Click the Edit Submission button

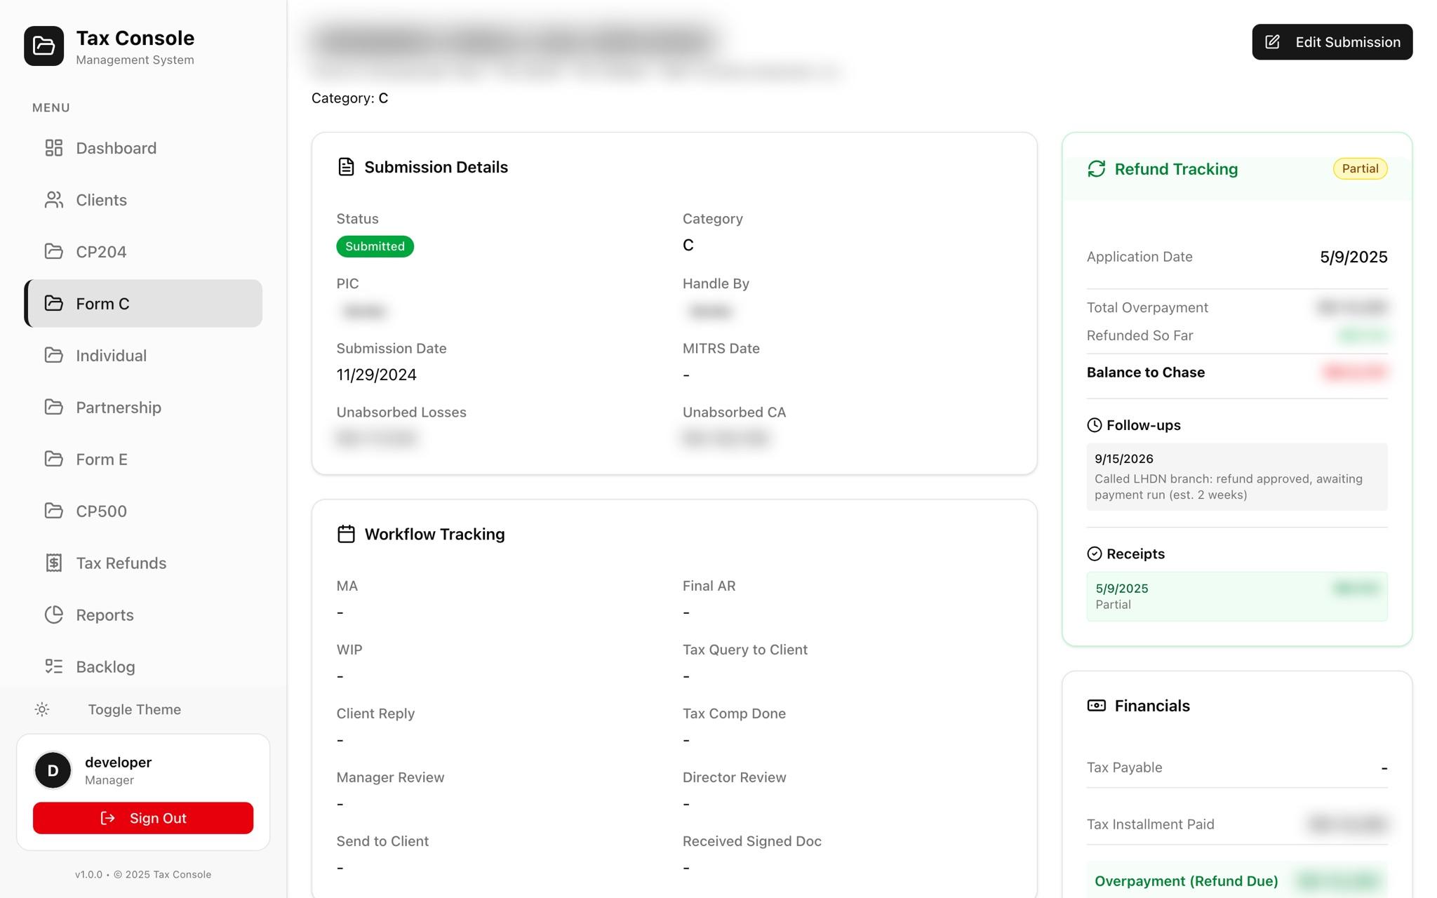point(1332,42)
